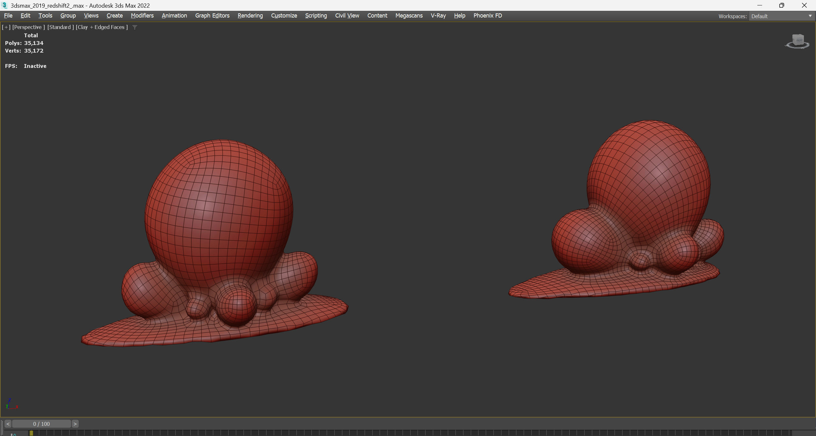This screenshot has height=436, width=816.
Task: Expand the Workspaces Default dropdown
Action: (810, 16)
